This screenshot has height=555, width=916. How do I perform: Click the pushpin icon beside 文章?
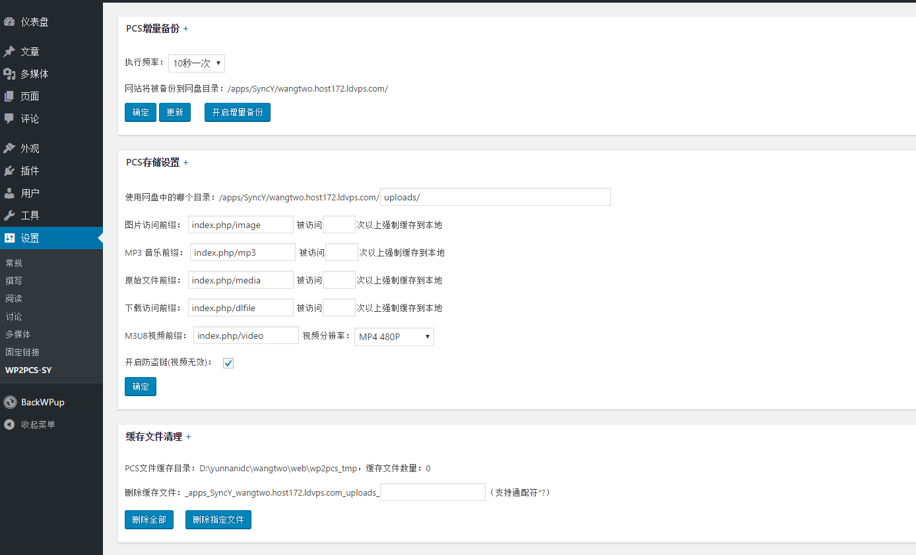(9, 51)
